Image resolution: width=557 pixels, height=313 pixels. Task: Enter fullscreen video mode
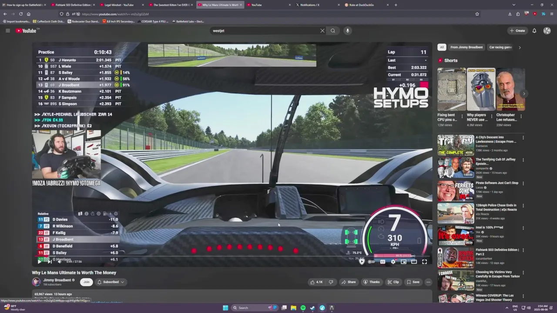pos(424,262)
